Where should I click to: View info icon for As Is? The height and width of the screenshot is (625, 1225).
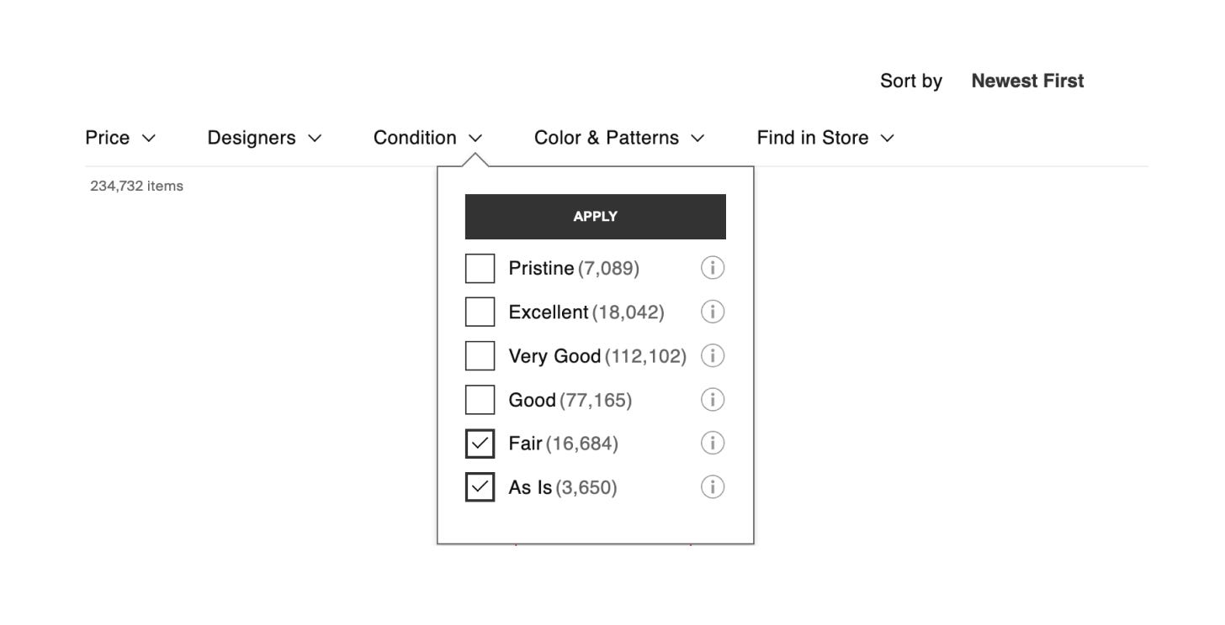[712, 487]
